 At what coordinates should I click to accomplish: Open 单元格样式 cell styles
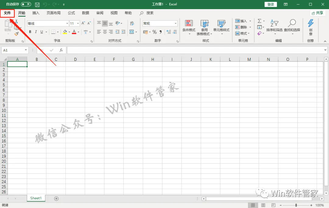pyautogui.click(x=221, y=27)
